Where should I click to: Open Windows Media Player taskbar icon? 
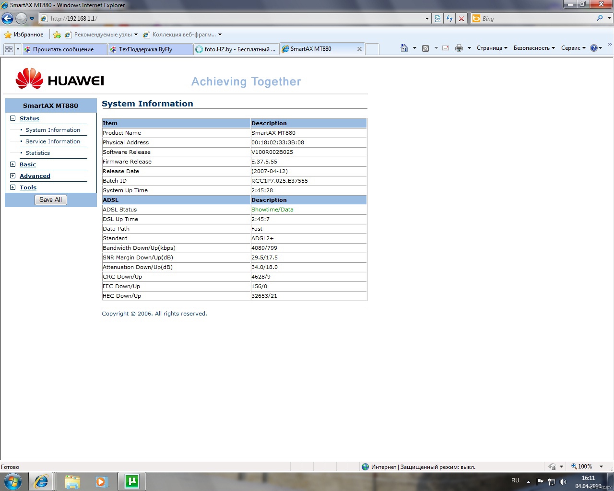coord(101,481)
